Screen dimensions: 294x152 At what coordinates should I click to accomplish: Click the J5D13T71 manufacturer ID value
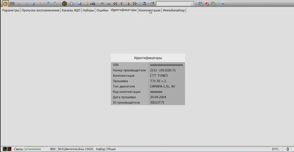(157, 102)
